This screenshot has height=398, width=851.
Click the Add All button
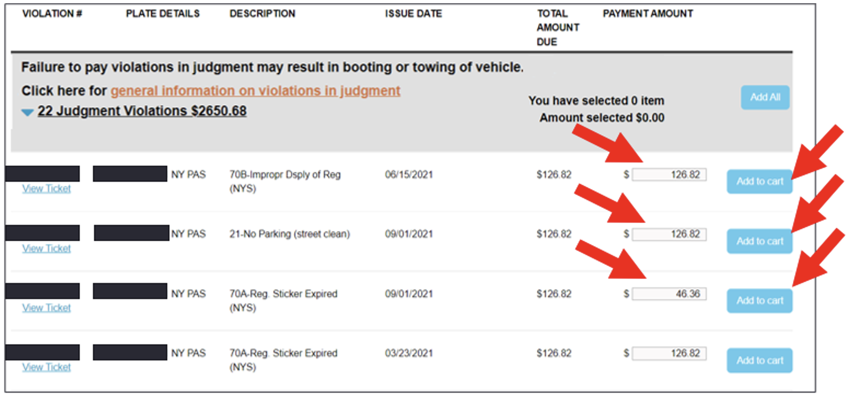pyautogui.click(x=765, y=97)
